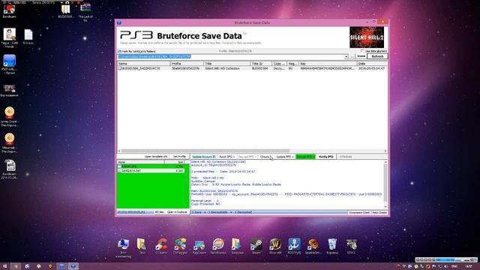Sort by the Title column header

tap(226, 64)
